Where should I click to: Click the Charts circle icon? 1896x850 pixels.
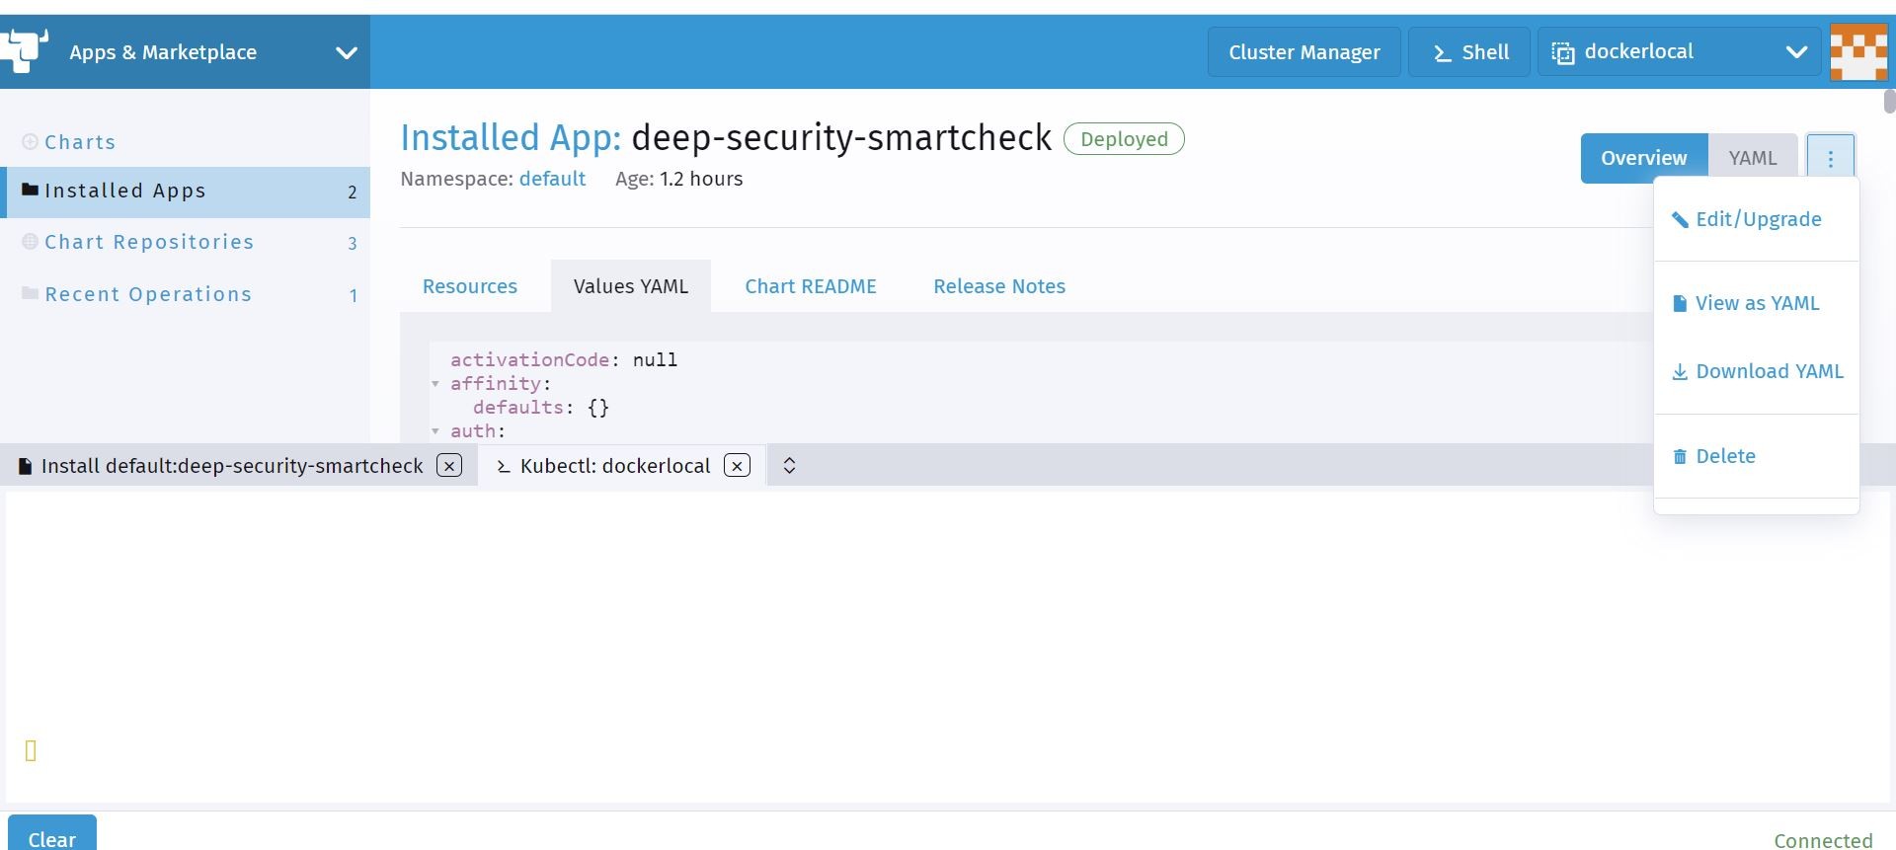pyautogui.click(x=30, y=141)
